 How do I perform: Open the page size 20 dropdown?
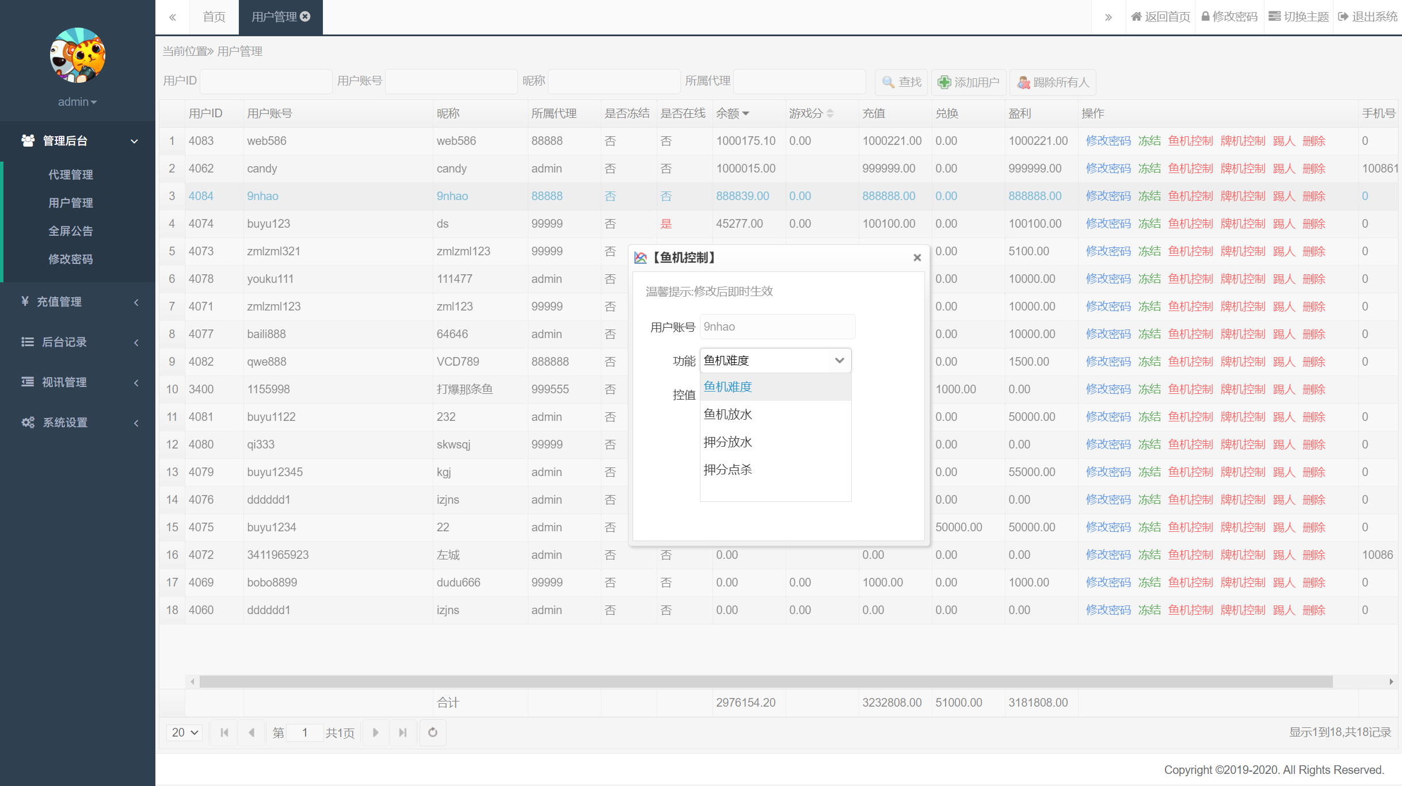(184, 732)
